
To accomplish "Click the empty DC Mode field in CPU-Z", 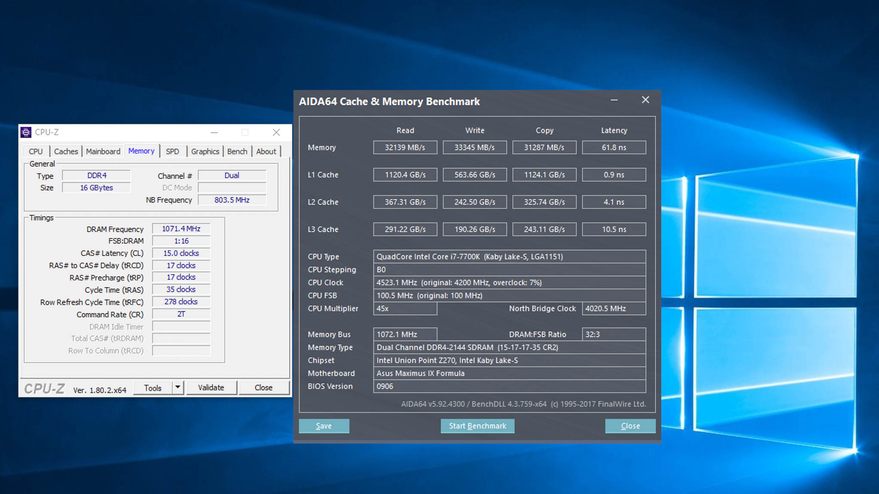I will (x=232, y=188).
